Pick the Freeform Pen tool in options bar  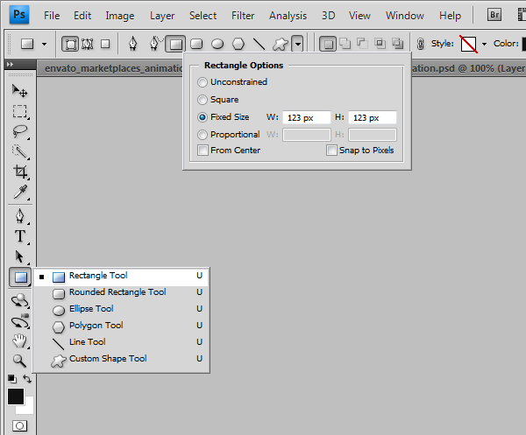155,44
